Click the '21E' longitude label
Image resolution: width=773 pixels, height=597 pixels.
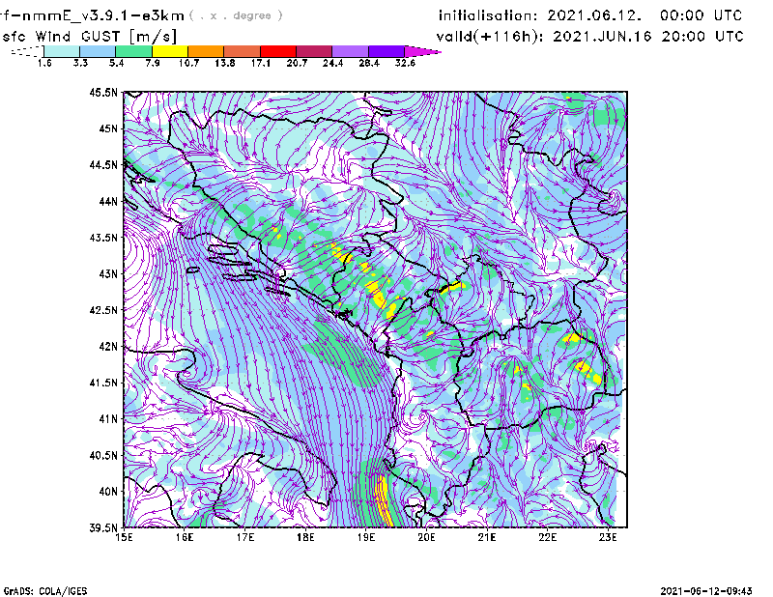coord(487,537)
